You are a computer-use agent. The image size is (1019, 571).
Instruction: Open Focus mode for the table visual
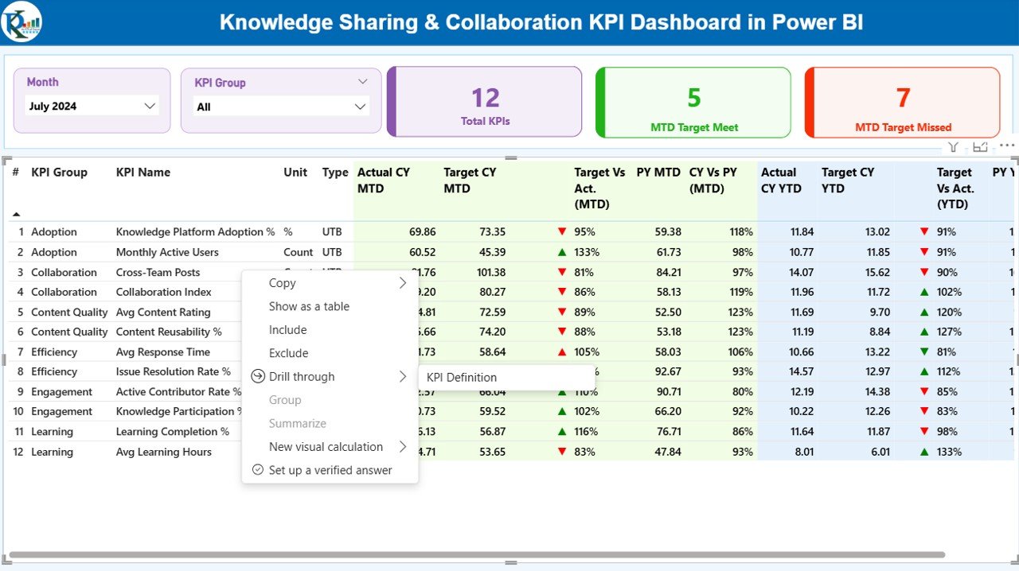click(x=980, y=147)
